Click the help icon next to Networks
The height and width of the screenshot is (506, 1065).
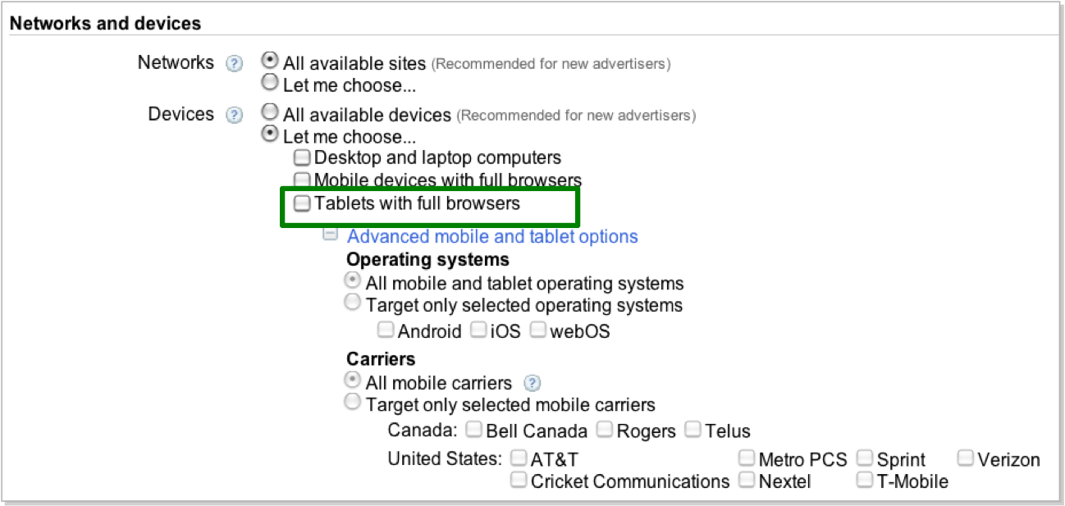point(235,63)
